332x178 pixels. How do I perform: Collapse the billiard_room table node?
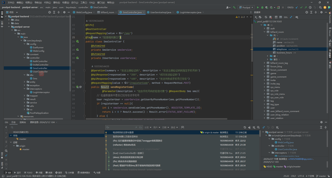coord(265,32)
